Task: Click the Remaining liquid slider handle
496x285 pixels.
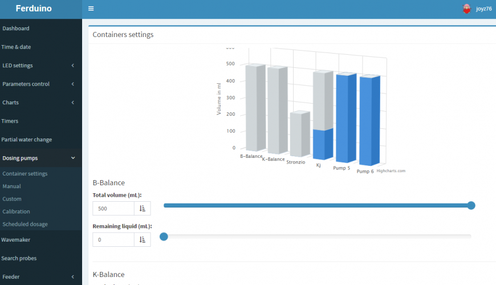Action: click(x=164, y=237)
